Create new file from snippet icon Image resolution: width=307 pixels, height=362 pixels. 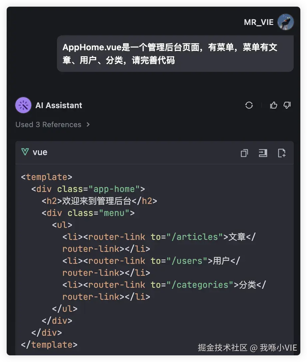(282, 153)
